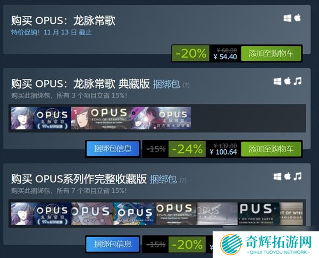Open the 典藏版 捆绑包 link
319x258 pixels.
point(166,84)
